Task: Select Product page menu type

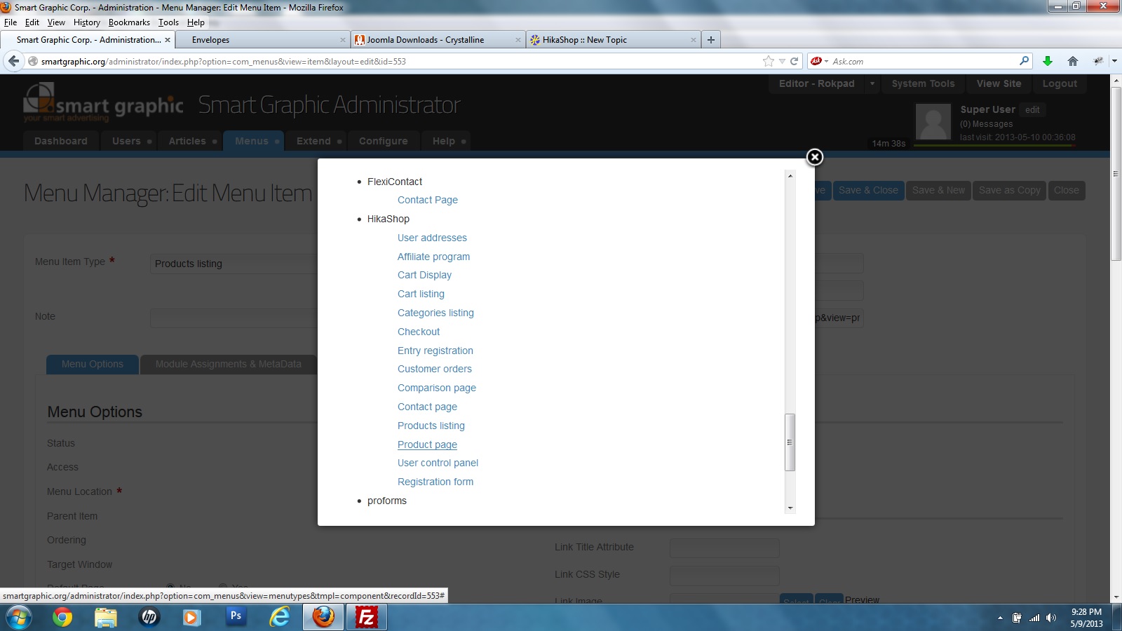Action: click(427, 445)
